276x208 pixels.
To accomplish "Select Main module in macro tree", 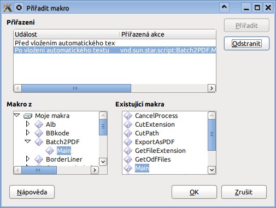I will click(64, 151).
